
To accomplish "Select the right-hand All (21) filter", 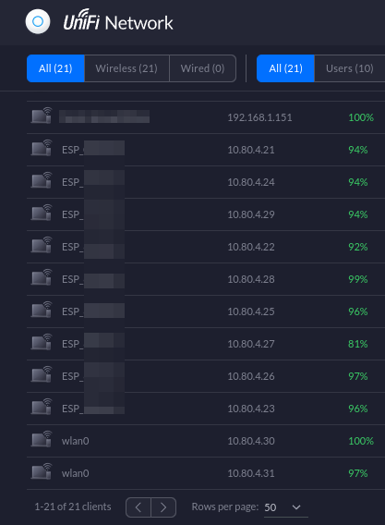I will pyautogui.click(x=285, y=68).
